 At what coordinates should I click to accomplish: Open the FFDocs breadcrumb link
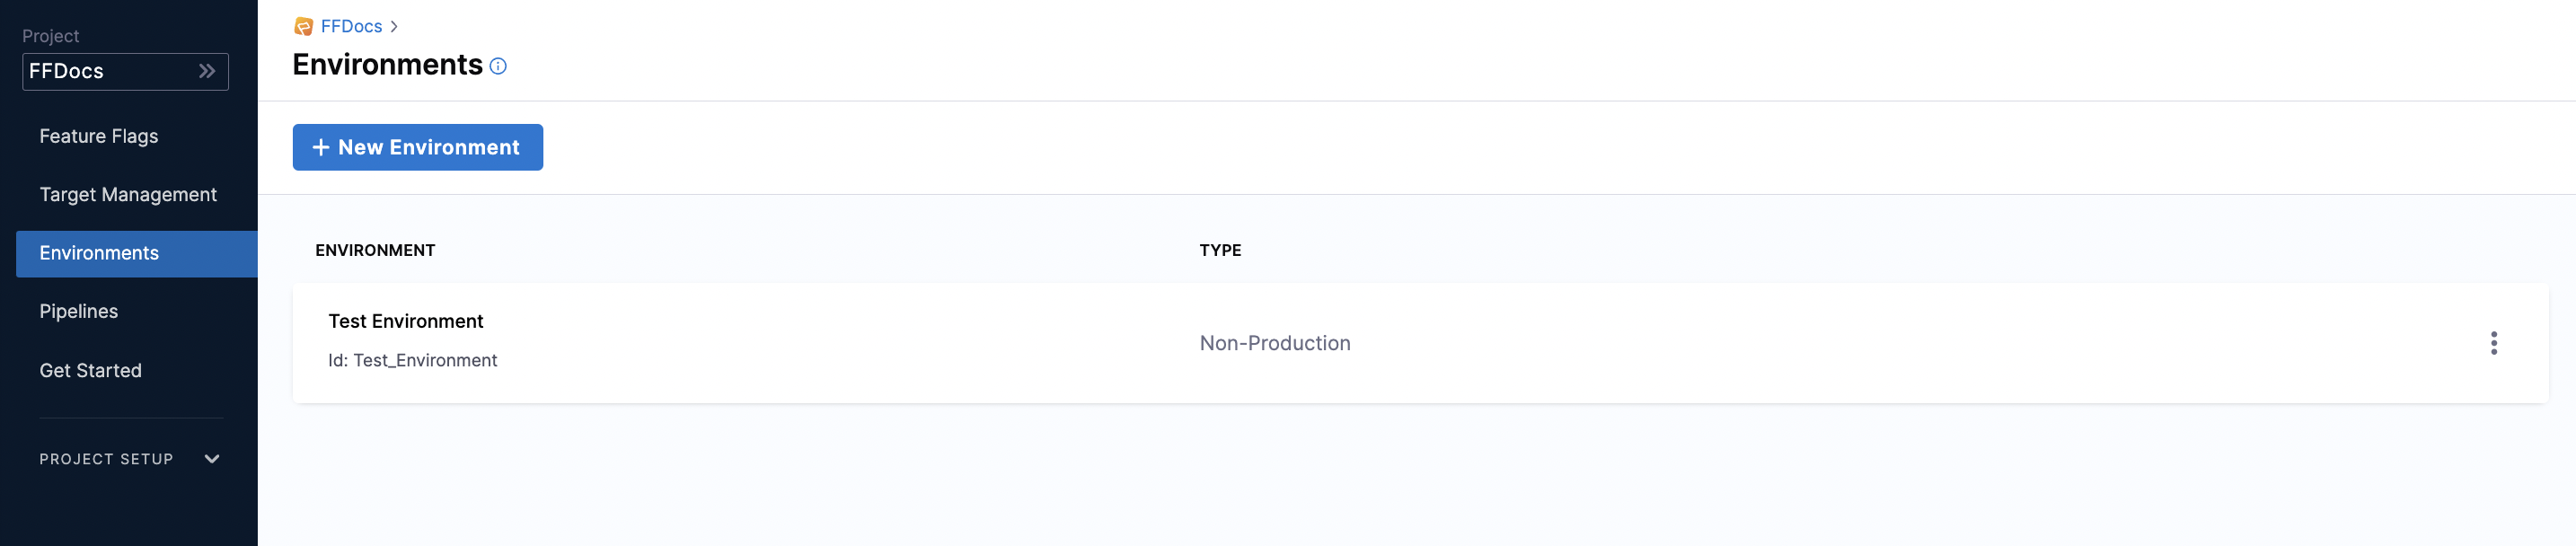(x=350, y=26)
